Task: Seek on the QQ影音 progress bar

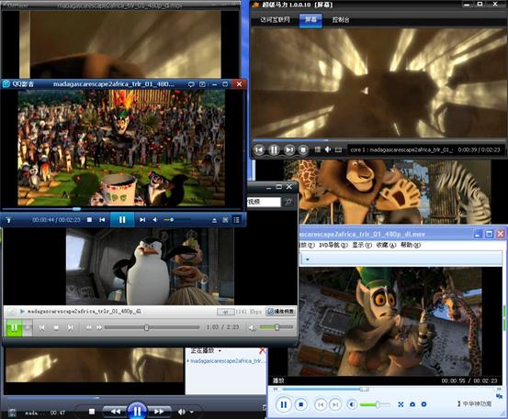Action: click(121, 209)
